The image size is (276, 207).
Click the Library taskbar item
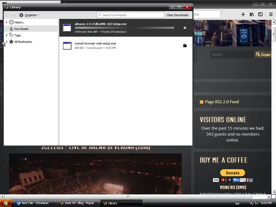tap(122, 203)
